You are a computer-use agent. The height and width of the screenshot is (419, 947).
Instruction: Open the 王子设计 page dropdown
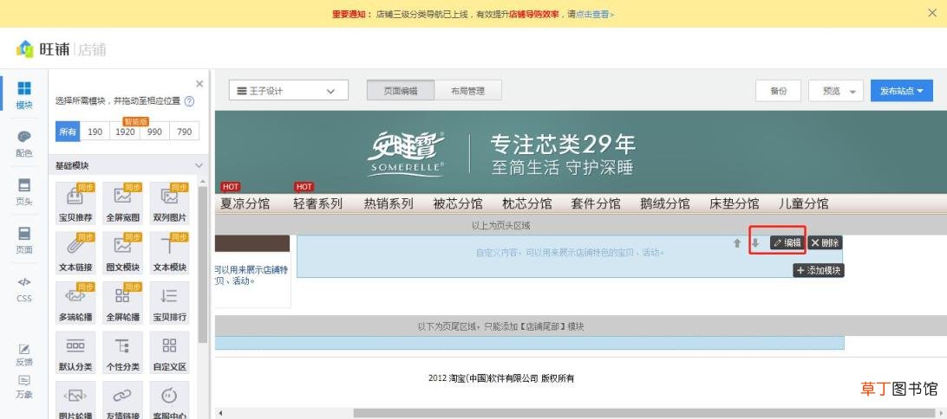pos(289,90)
